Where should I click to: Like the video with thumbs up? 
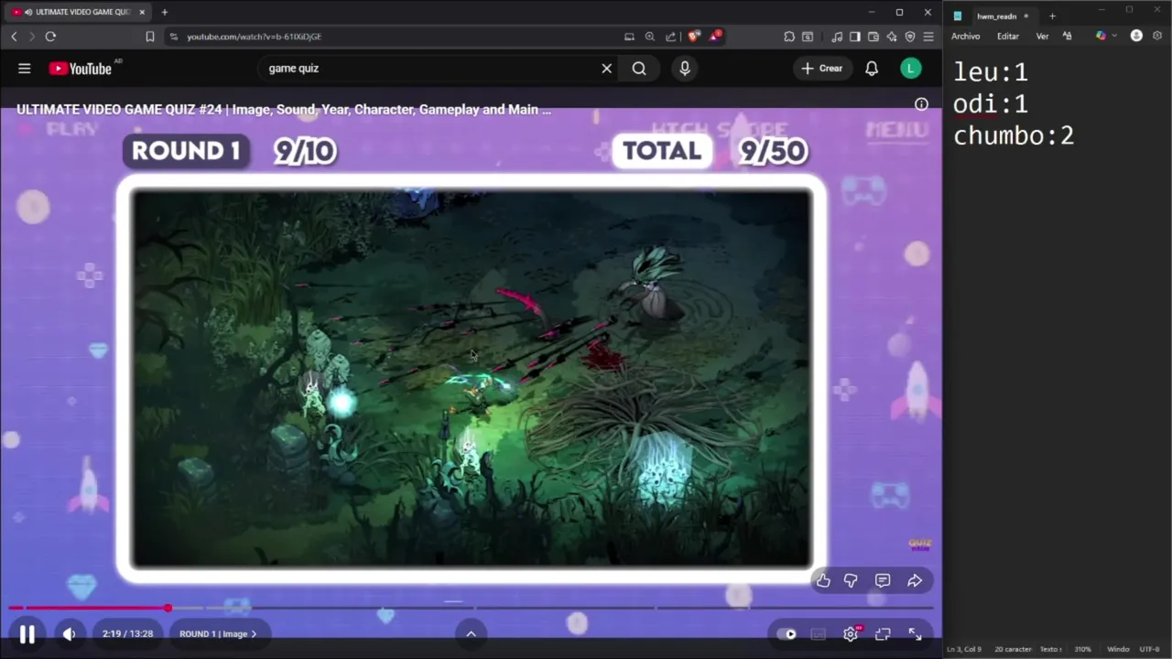[x=823, y=580]
